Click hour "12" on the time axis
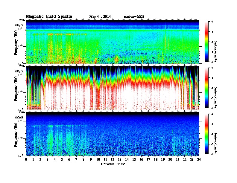This screenshot has height=183, width=237. (113, 159)
